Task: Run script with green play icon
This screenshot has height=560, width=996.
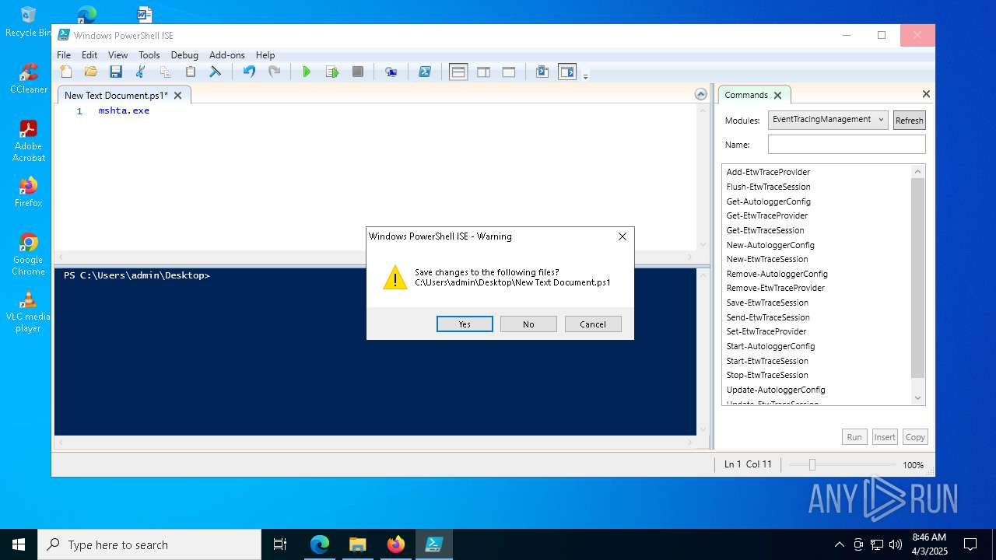Action: pyautogui.click(x=307, y=72)
